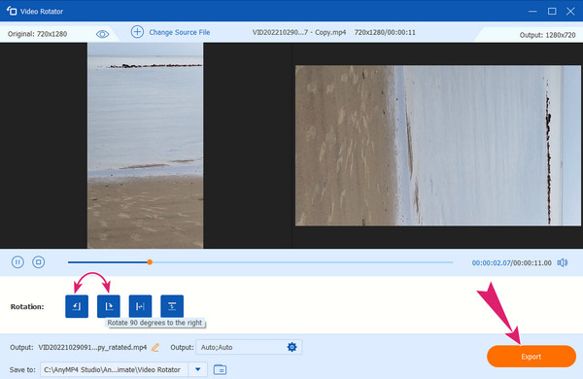Open the save folder browse icon

point(221,369)
